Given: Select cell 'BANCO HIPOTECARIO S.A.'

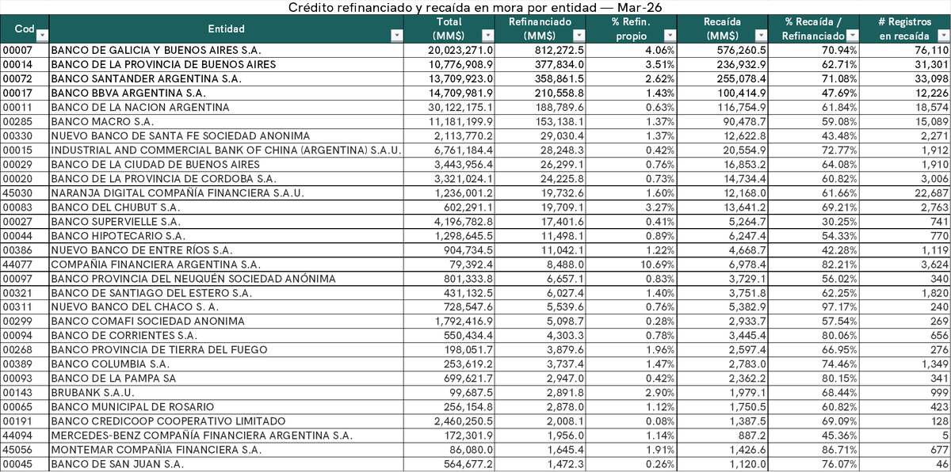Looking at the screenshot, I should tap(227, 235).
